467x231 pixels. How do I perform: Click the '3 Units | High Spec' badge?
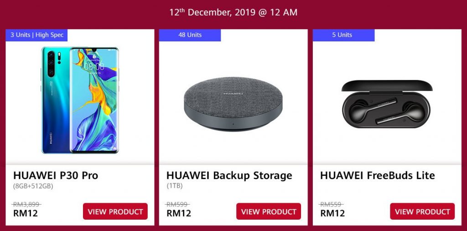36,35
